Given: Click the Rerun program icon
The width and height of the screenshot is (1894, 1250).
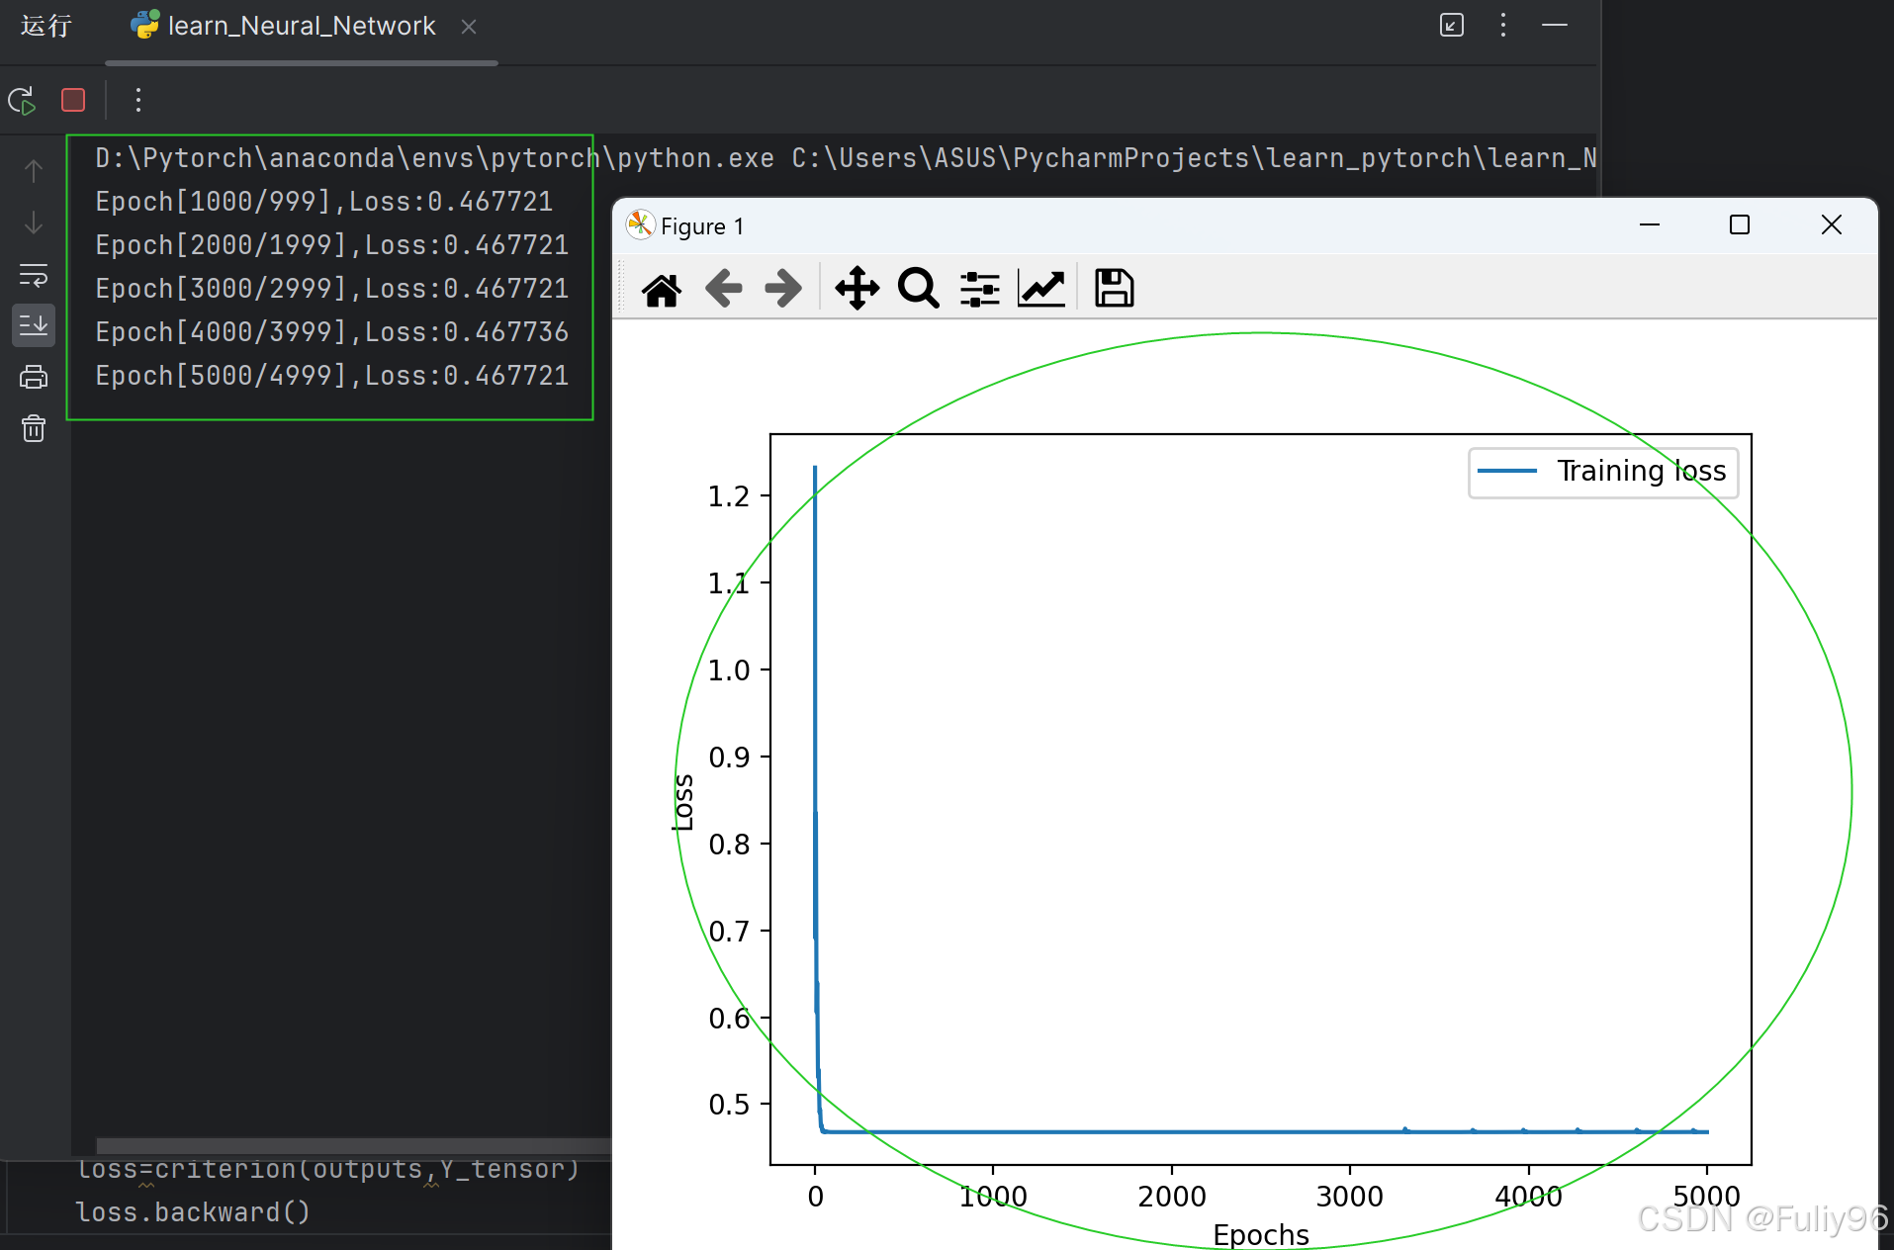Looking at the screenshot, I should (x=22, y=100).
